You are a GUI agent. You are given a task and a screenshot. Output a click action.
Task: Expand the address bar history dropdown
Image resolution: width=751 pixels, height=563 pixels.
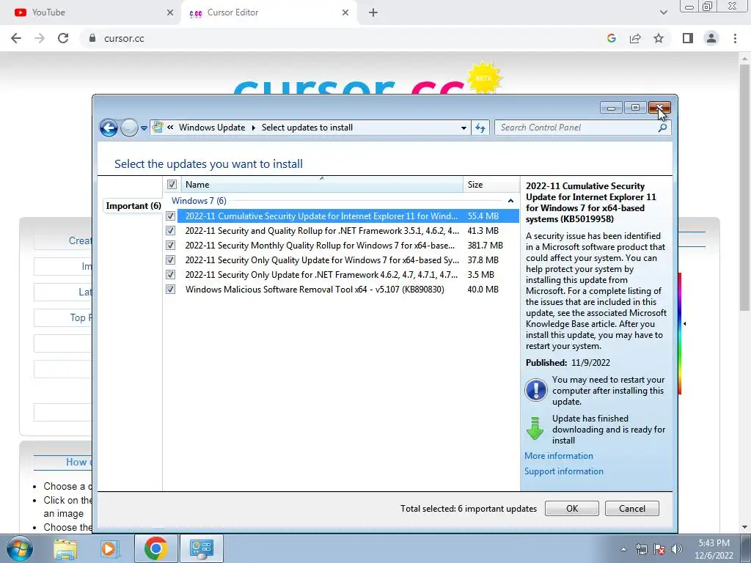point(464,128)
